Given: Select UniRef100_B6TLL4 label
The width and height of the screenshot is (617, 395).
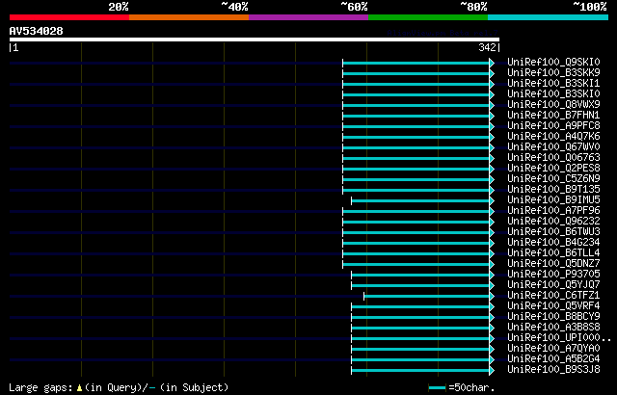Looking at the screenshot, I should pos(553,253).
